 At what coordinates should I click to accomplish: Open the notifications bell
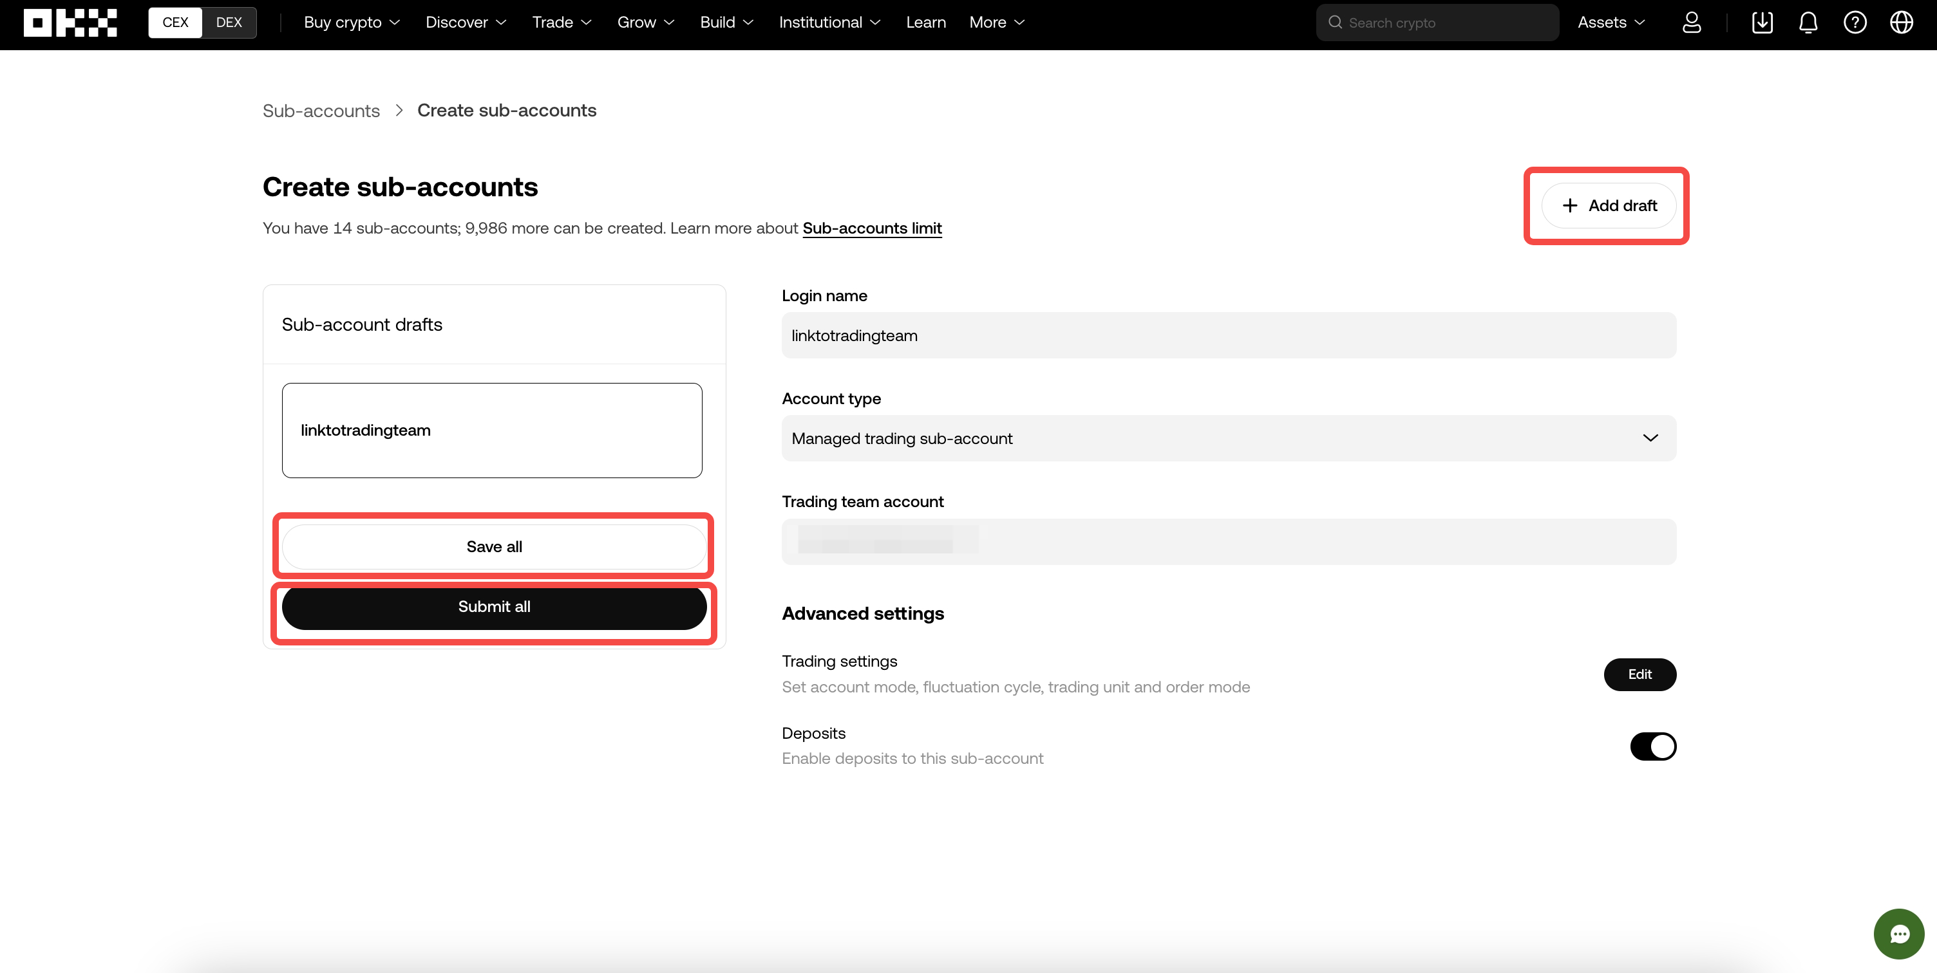click(x=1808, y=23)
